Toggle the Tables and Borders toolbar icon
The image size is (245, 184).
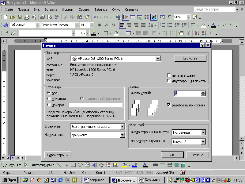pos(126,17)
